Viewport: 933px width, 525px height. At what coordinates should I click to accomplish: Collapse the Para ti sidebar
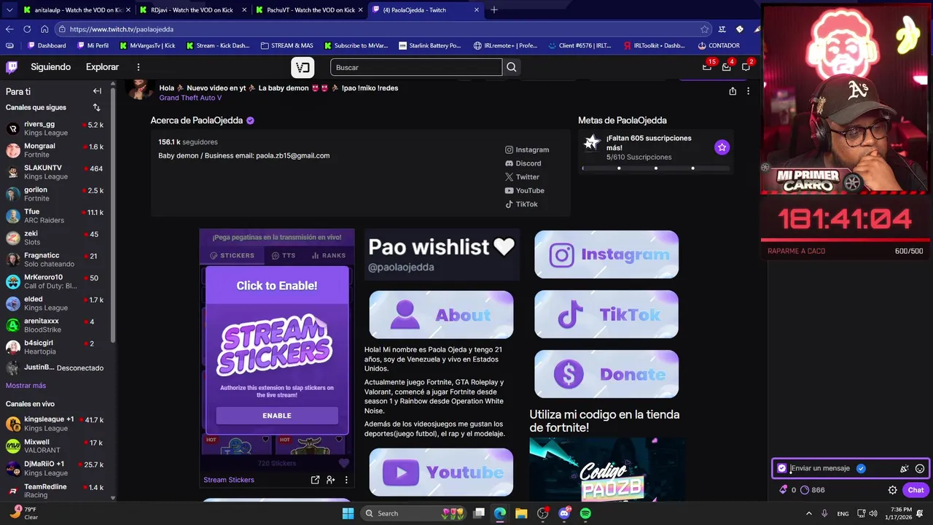[x=97, y=91]
